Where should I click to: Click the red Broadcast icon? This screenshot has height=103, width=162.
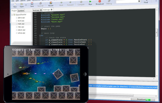pyautogui.click(x=100, y=1)
